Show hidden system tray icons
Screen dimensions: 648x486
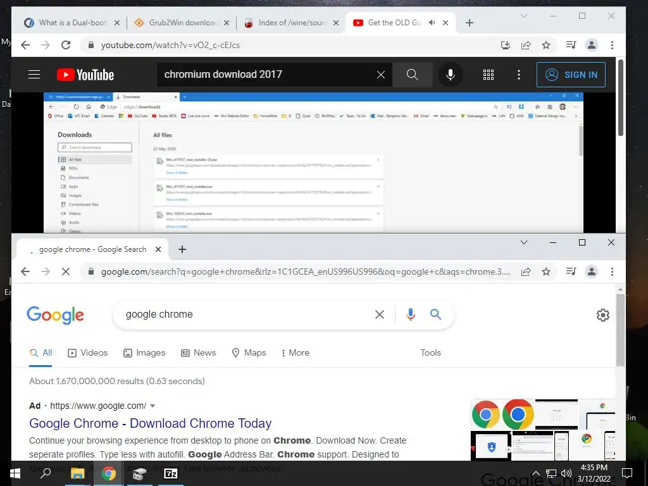(535, 473)
